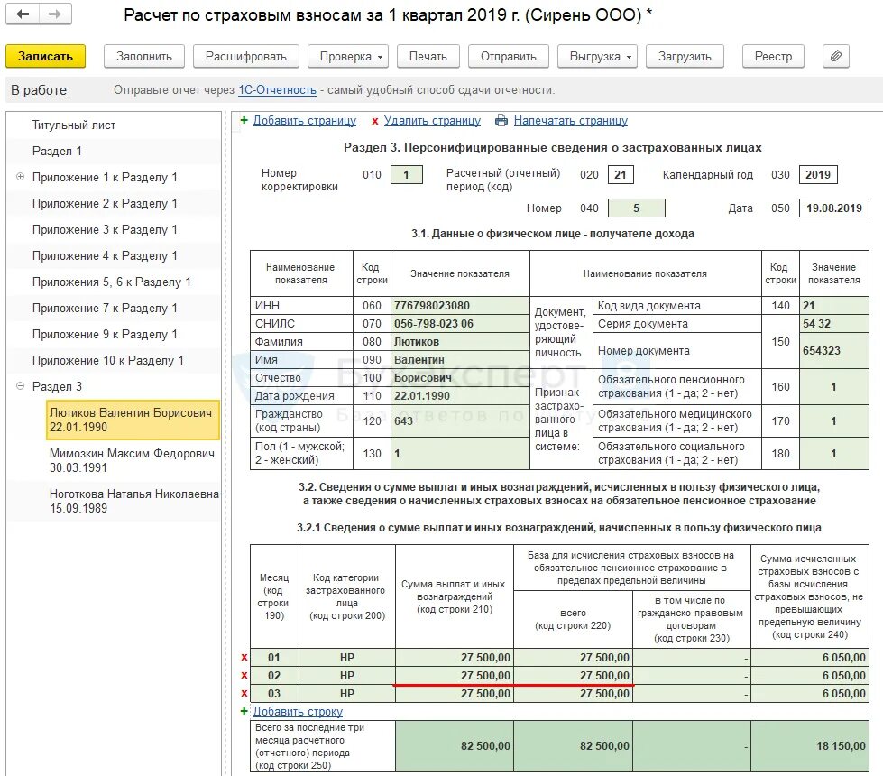
Task: Click the green plus icon by Добавить страницу
Action: point(244,120)
